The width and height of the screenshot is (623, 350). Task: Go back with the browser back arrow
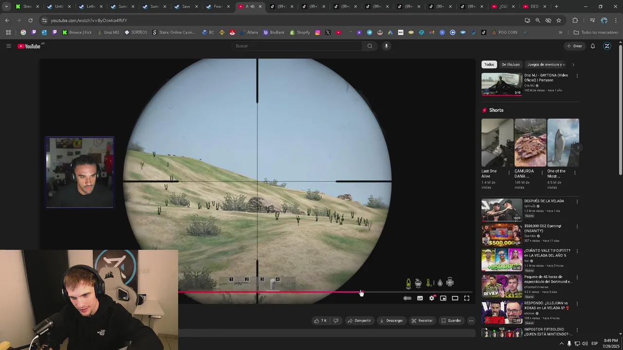click(7, 20)
